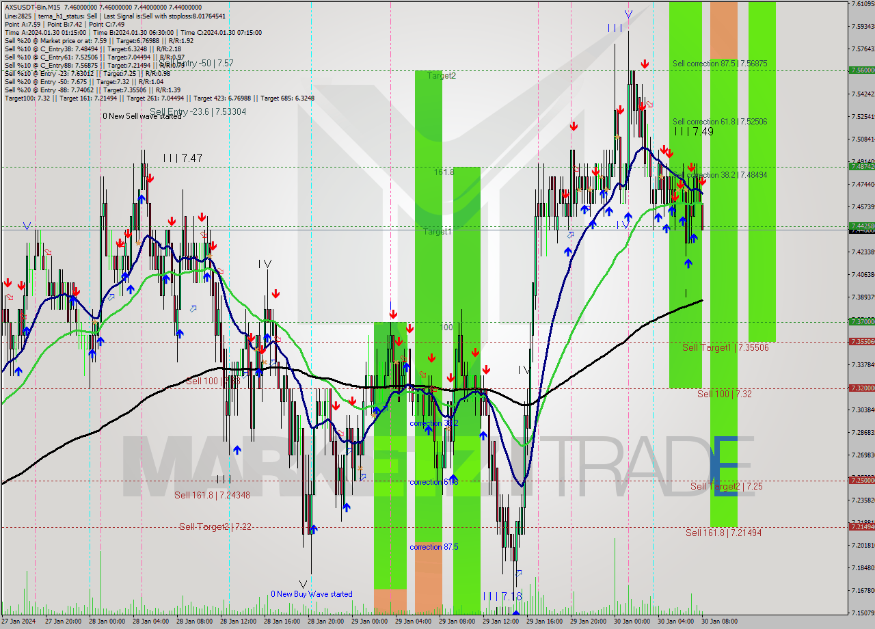Click the 'correction 38.2' label
The image size is (875, 629).
click(434, 424)
